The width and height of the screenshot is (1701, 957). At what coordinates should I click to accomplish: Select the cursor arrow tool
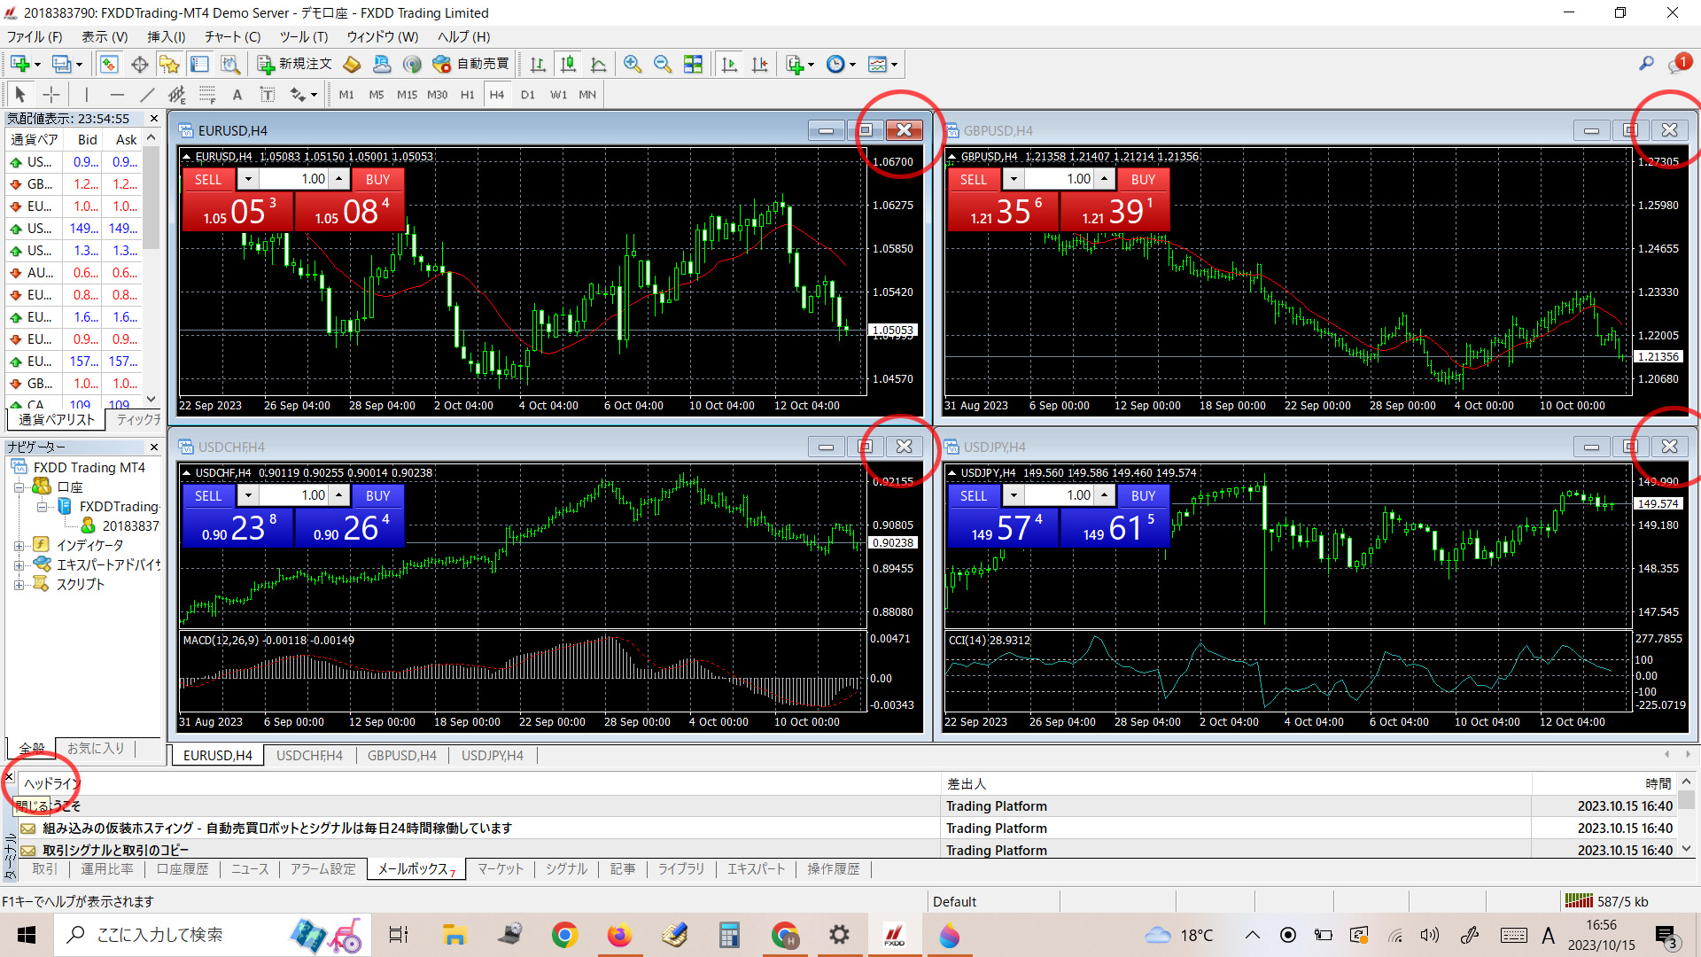click(x=20, y=94)
